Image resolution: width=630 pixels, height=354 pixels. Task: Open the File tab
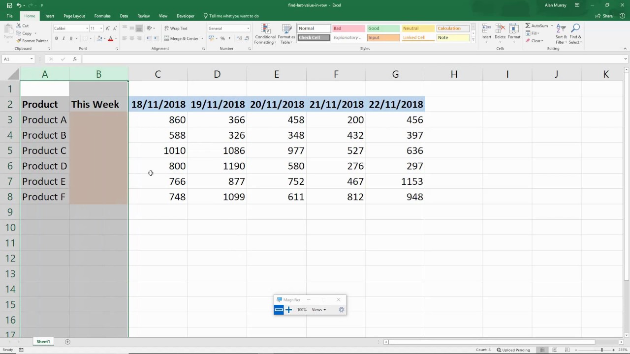click(x=9, y=16)
